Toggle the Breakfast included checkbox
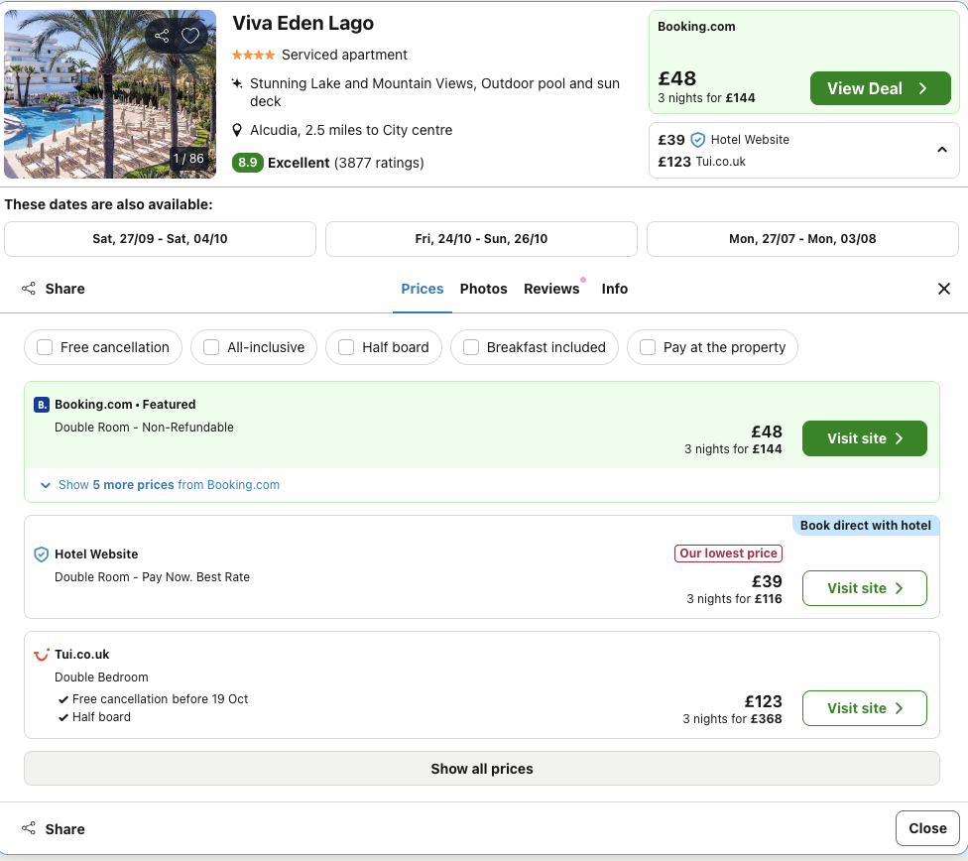This screenshot has height=861, width=968. (471, 347)
